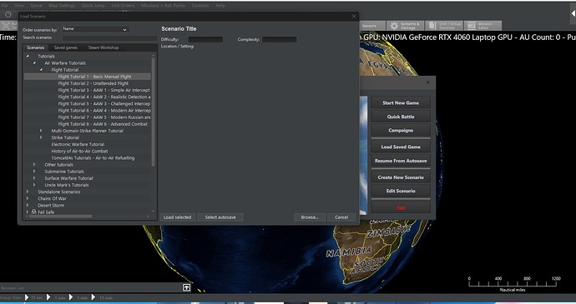The height and width of the screenshot is (304, 576).
Task: Open the Quick Jump menu
Action: (93, 6)
